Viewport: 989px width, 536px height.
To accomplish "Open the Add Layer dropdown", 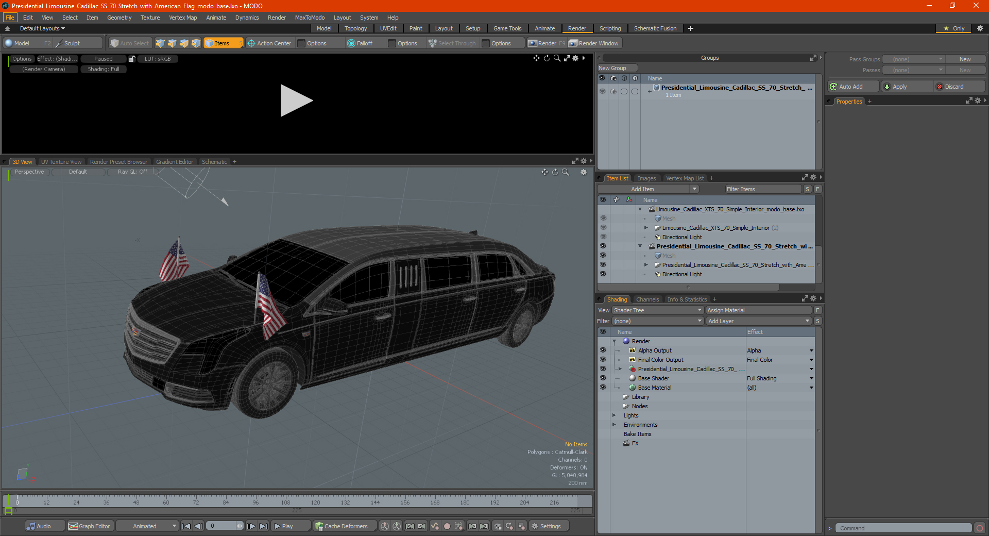I will 759,321.
